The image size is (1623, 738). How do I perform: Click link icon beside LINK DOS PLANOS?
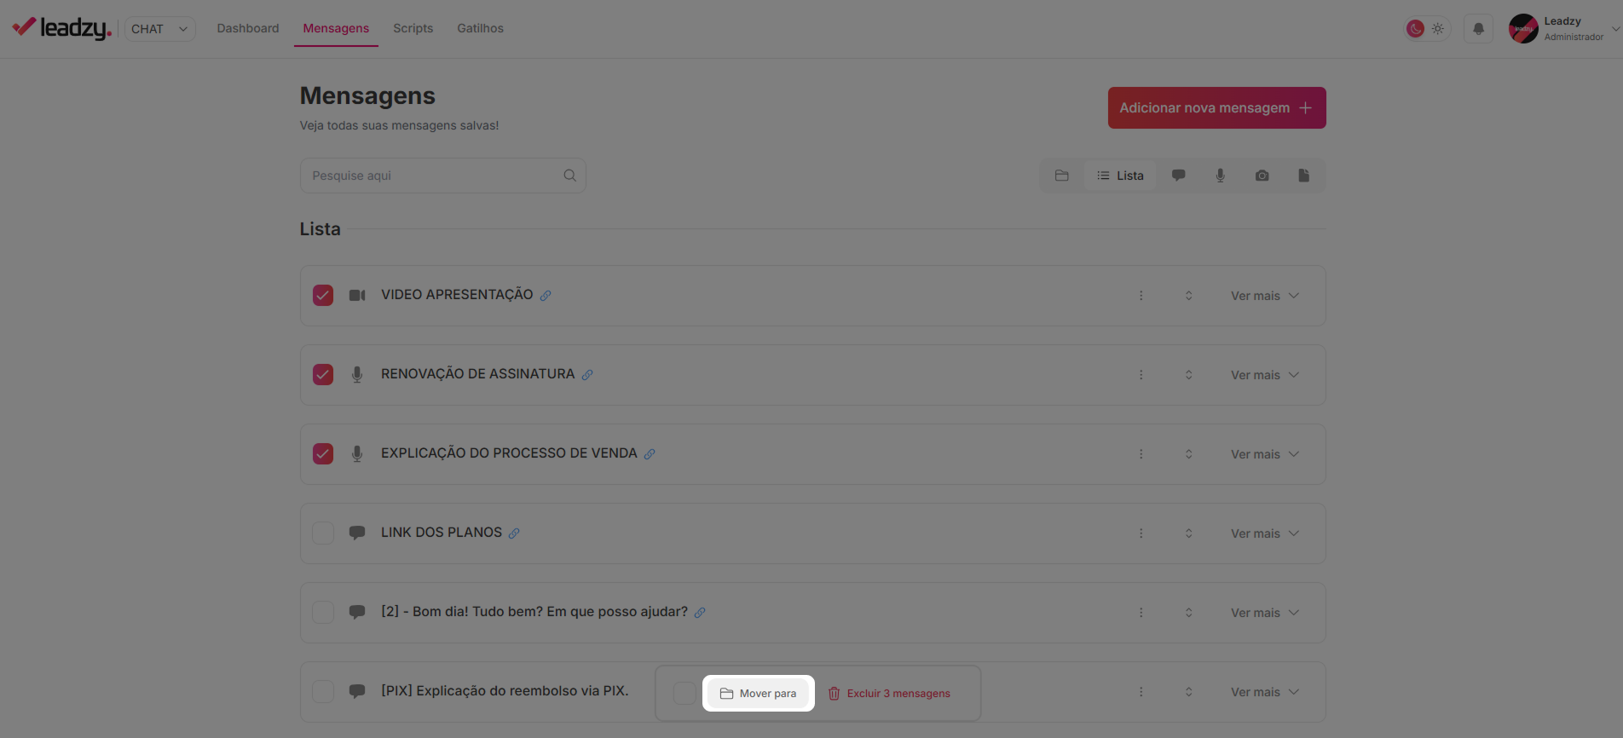514,533
